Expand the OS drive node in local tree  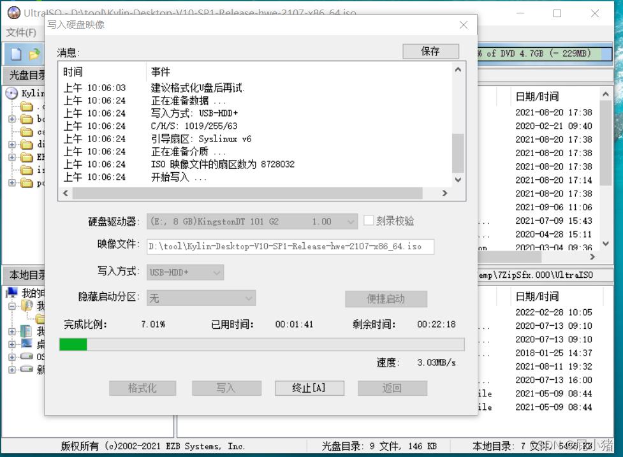pos(12,356)
